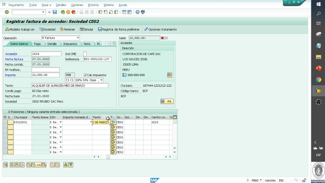Open the Documento menu

[x=16, y=5]
